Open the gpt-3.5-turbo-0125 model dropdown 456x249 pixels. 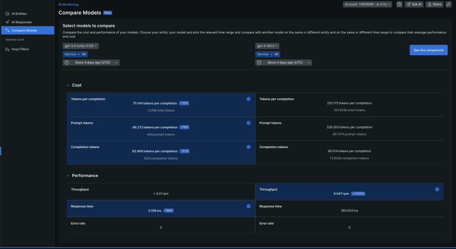[x=81, y=46]
